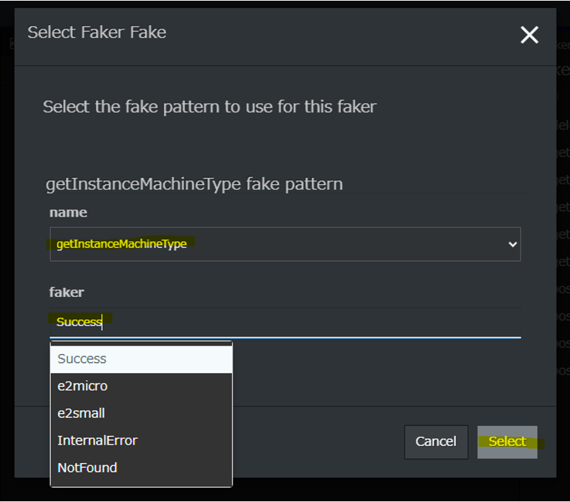Click the bold name field label
The width and height of the screenshot is (570, 502).
[68, 212]
